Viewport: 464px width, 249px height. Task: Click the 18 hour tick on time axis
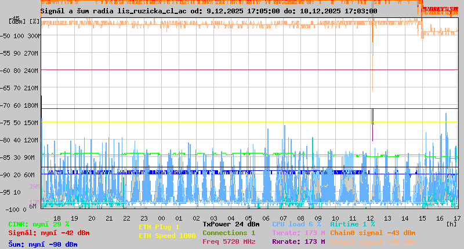click(x=57, y=217)
